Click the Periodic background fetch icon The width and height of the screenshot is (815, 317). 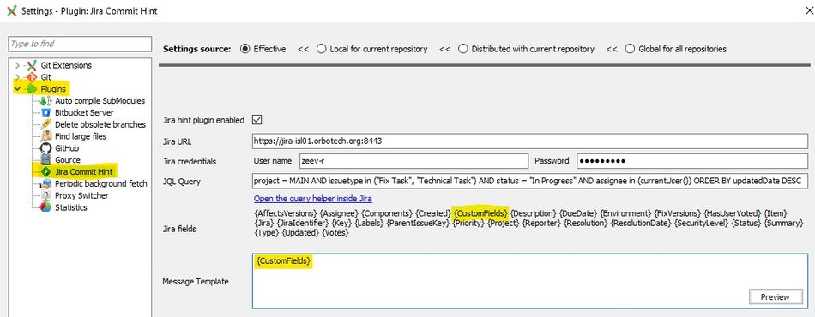click(46, 183)
